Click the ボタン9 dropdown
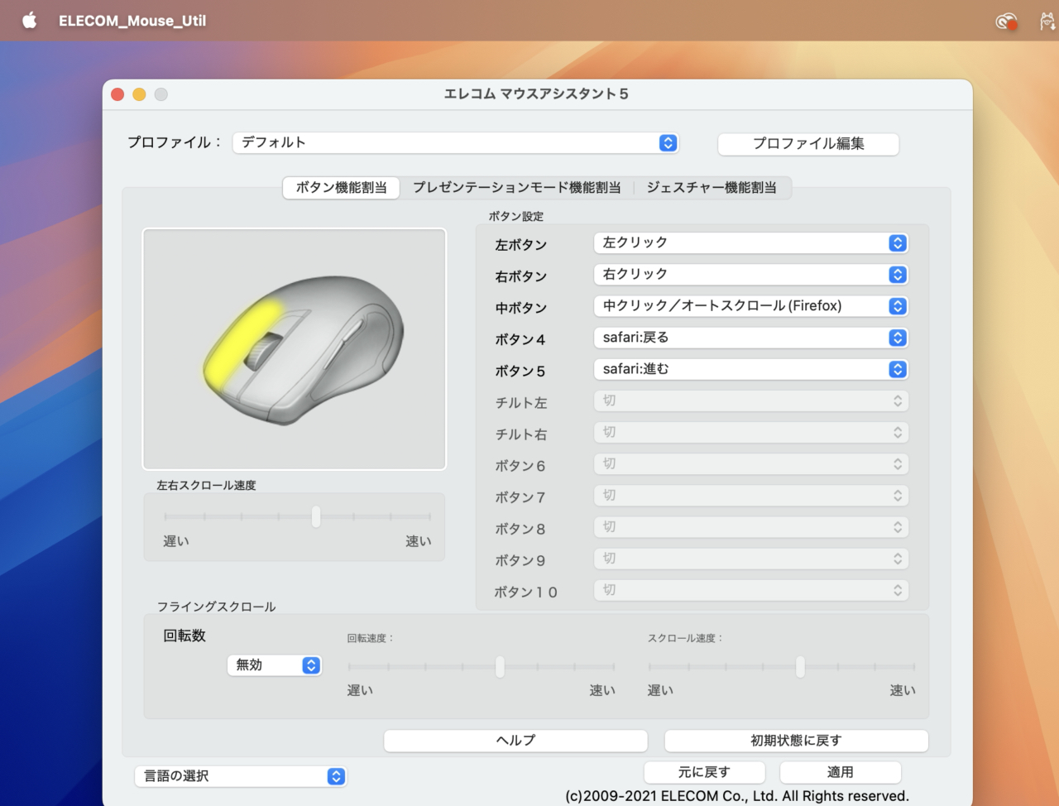This screenshot has height=806, width=1059. (751, 559)
